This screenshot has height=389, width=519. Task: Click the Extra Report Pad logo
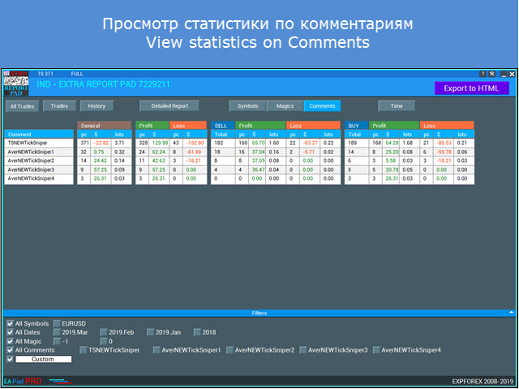click(x=16, y=83)
